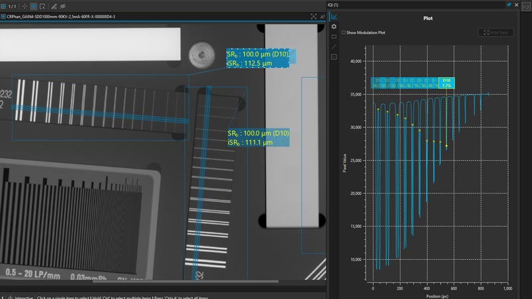Open the IQI panel icon at far right
This screenshot has width=532, height=299.
tap(526, 6)
